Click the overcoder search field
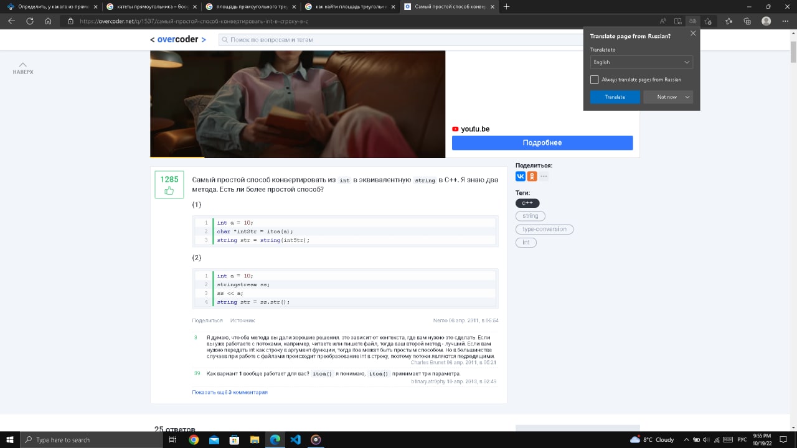The width and height of the screenshot is (797, 448). (402, 40)
